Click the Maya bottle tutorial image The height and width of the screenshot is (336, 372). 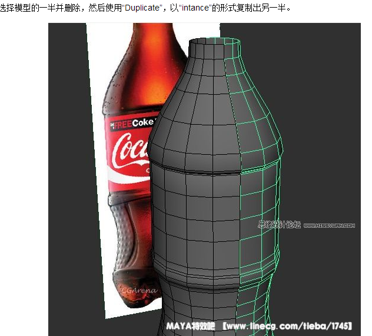pyautogui.click(x=204, y=179)
